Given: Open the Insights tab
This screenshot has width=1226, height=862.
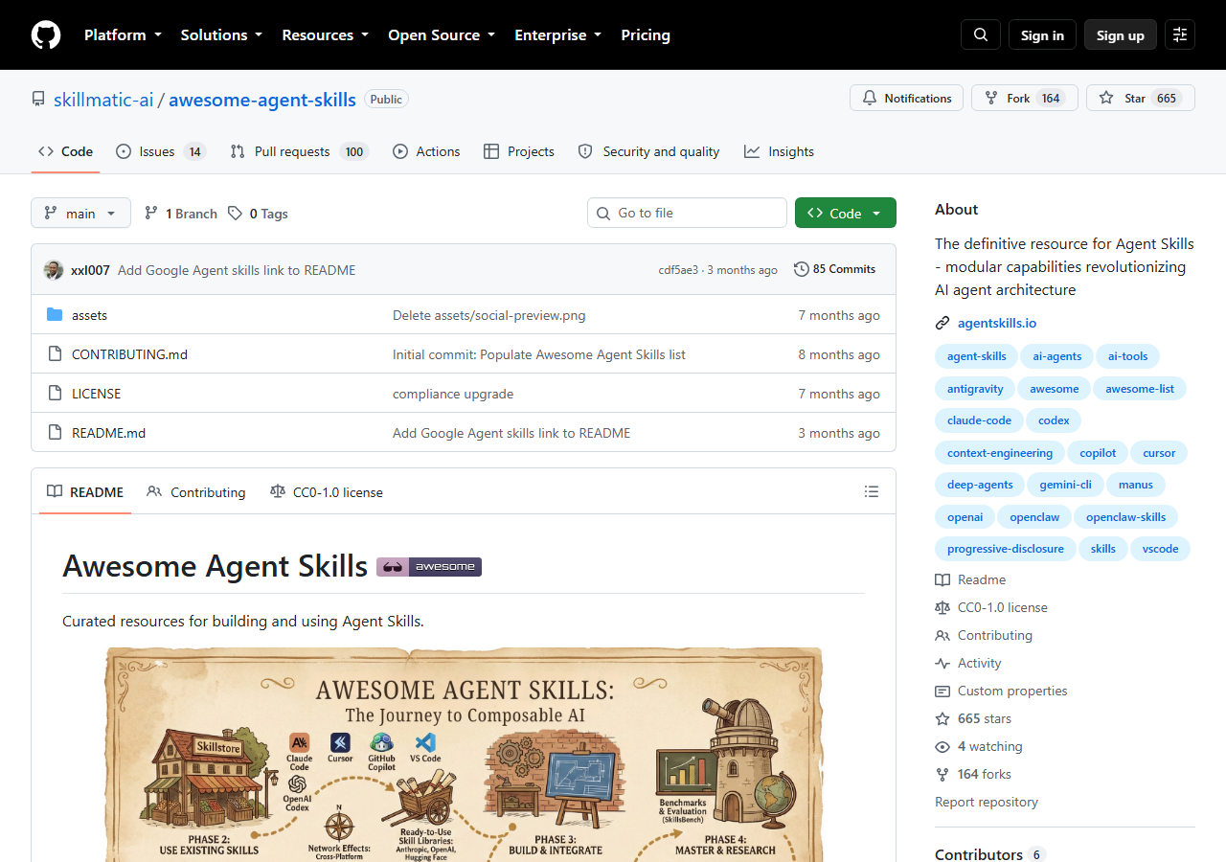Looking at the screenshot, I should (x=779, y=151).
